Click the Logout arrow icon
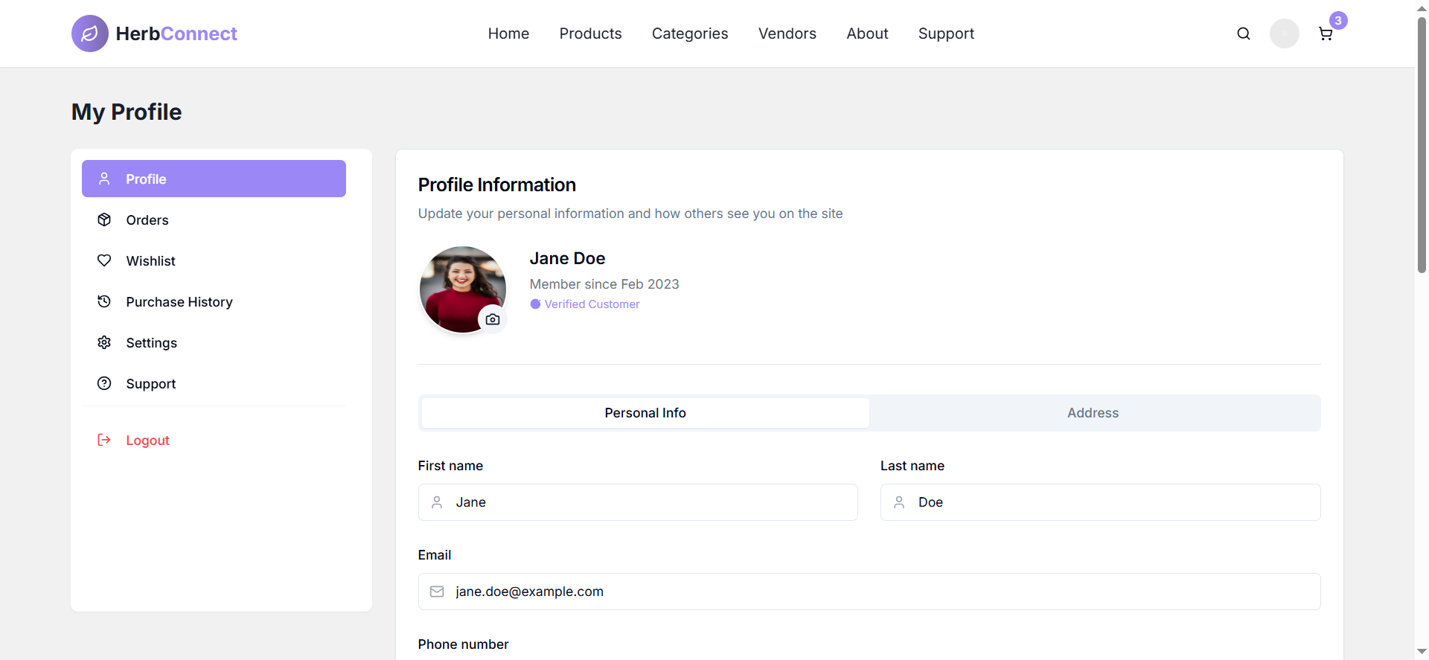This screenshot has height=660, width=1429. pyautogui.click(x=104, y=440)
